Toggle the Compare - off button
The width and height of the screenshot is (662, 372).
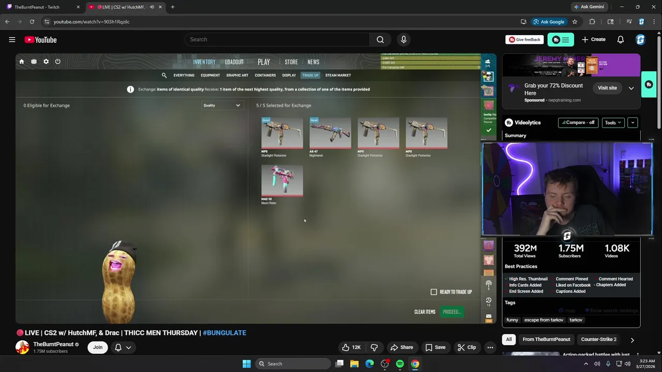[x=578, y=122]
